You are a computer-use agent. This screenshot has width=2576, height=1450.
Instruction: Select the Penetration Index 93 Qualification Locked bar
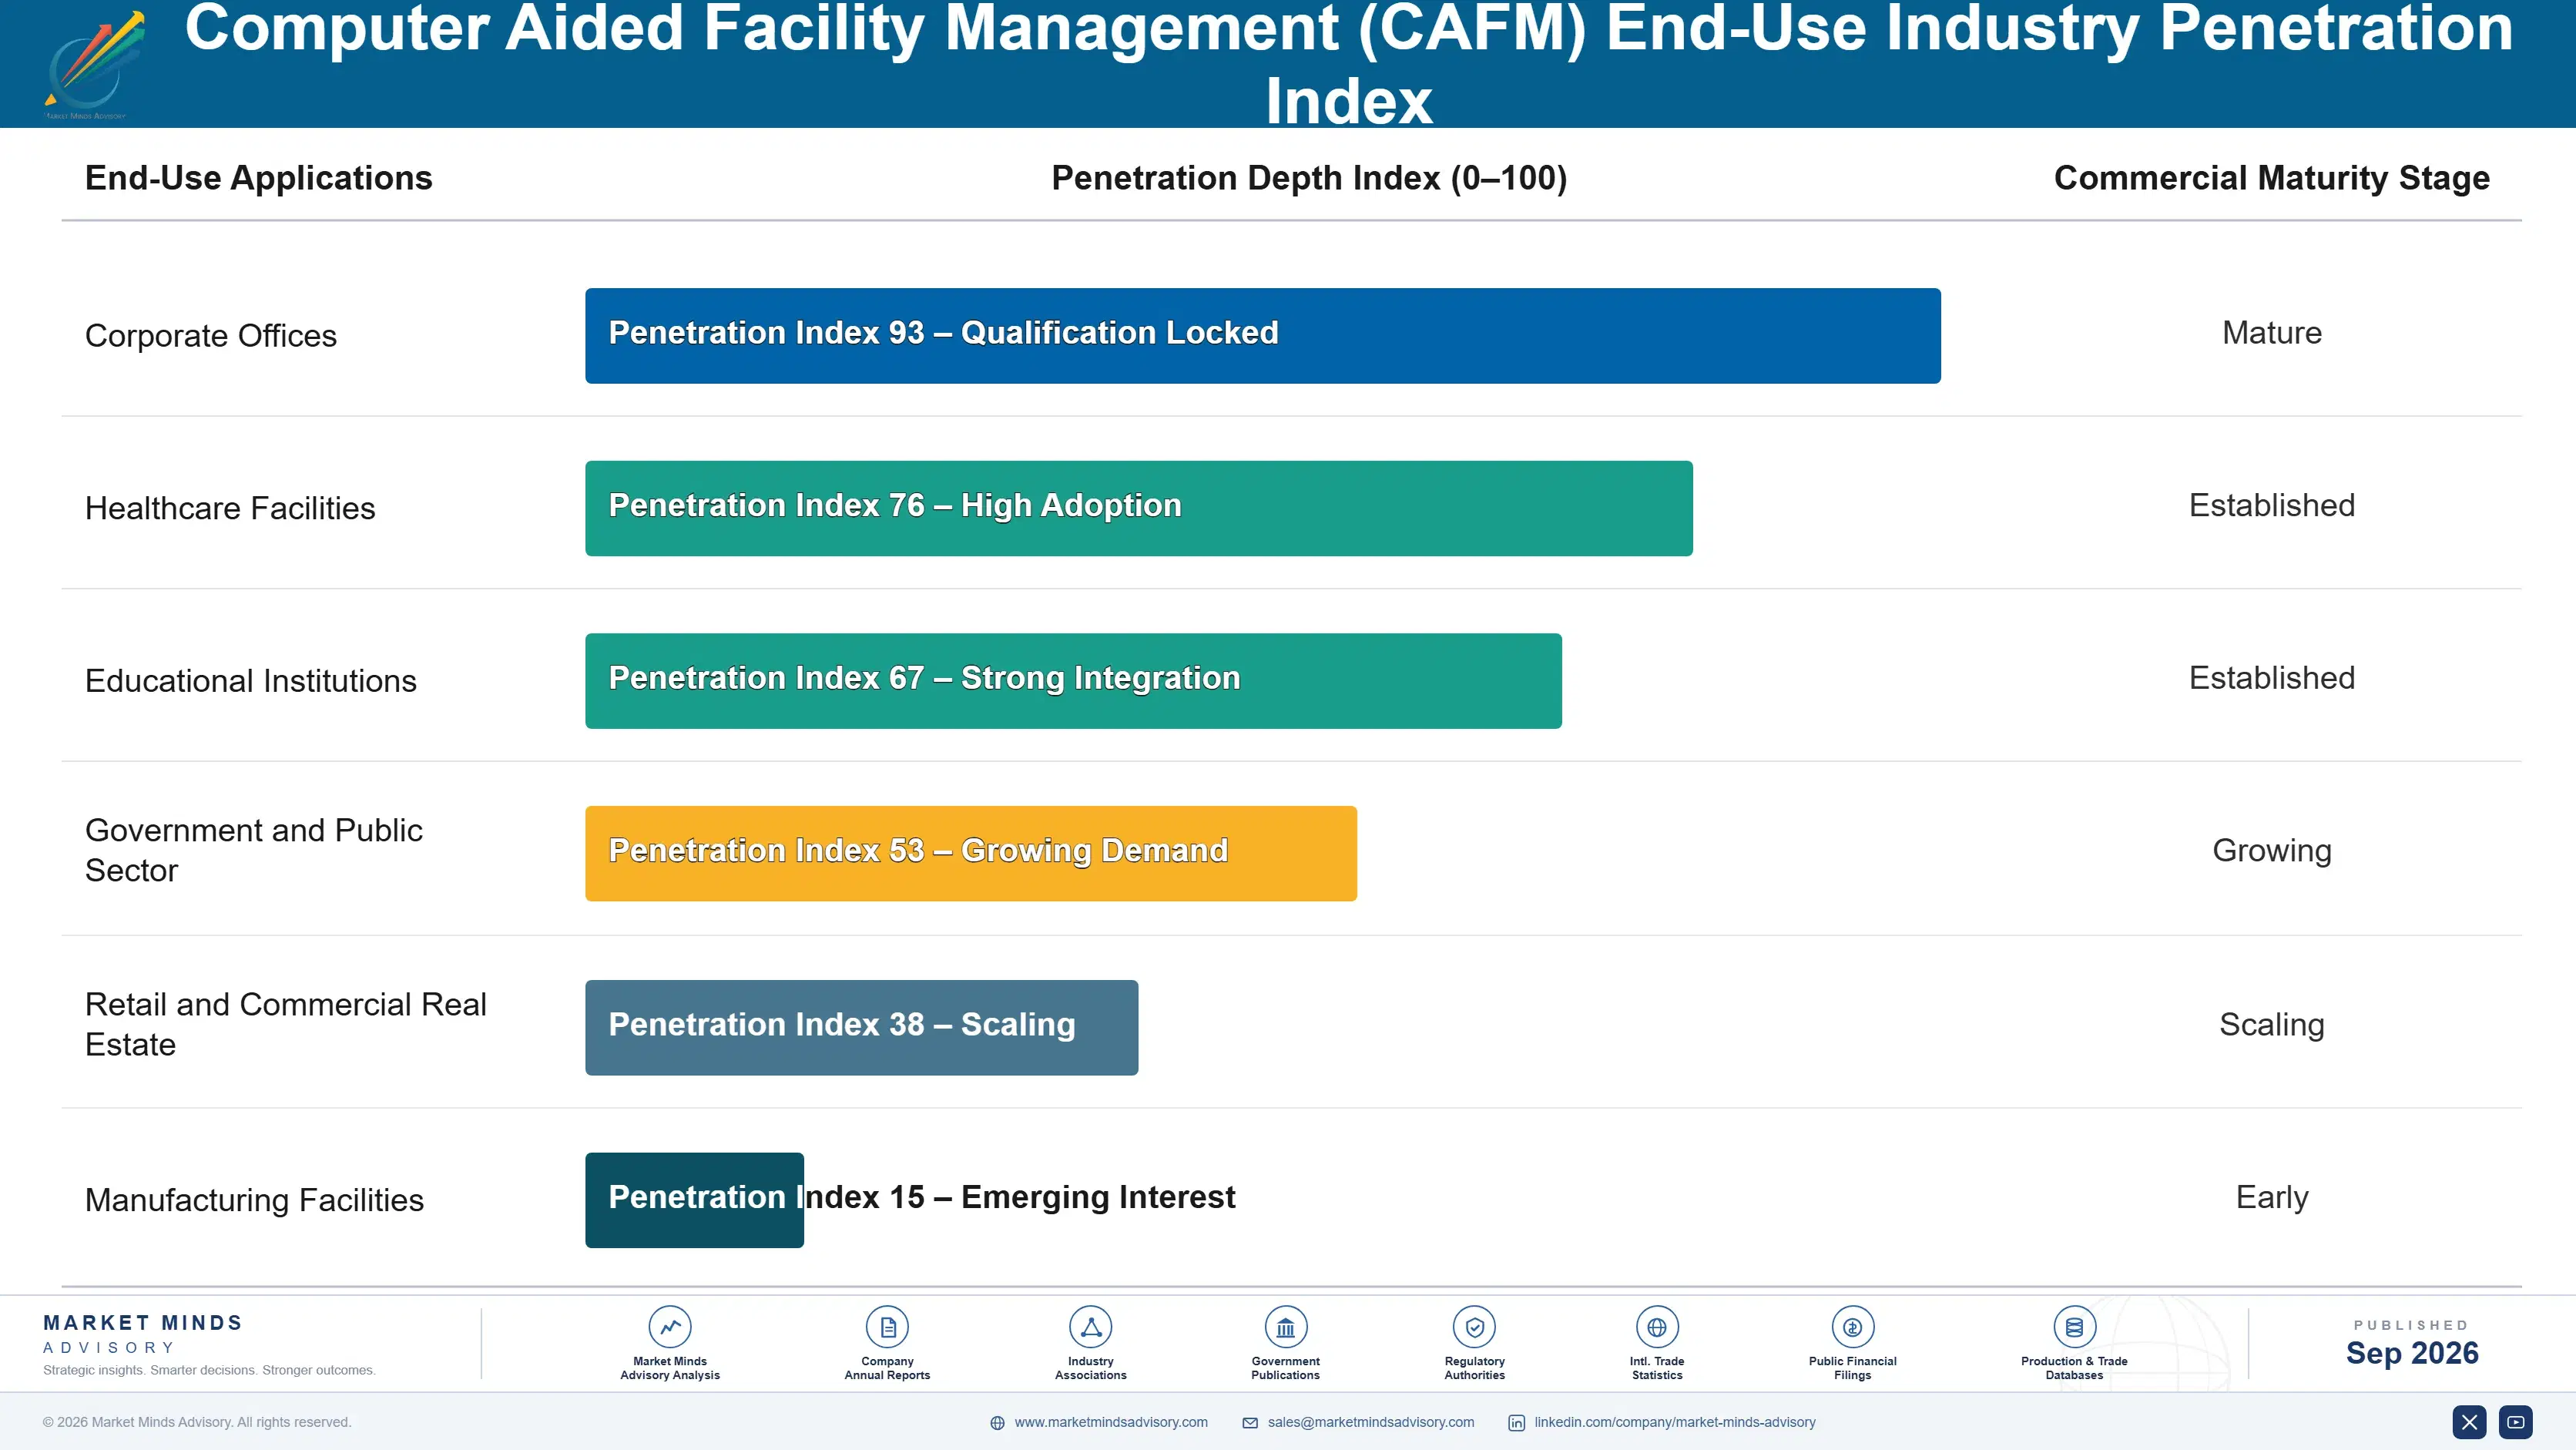coord(1263,336)
